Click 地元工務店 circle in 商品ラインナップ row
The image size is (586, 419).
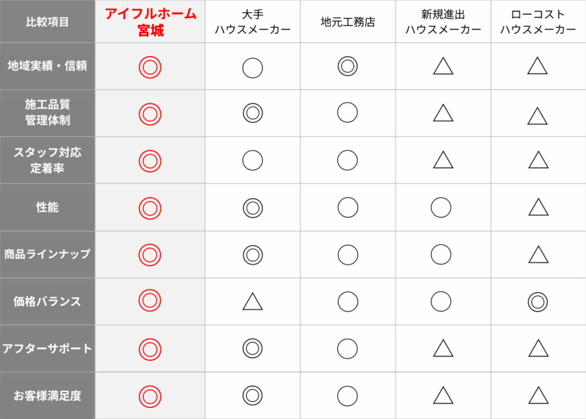click(347, 254)
